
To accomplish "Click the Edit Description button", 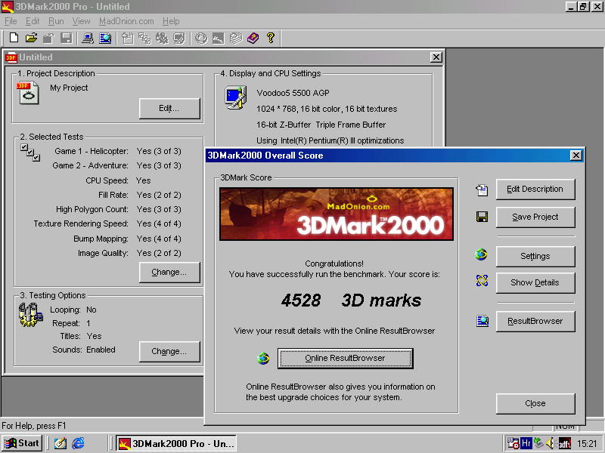I will point(535,190).
